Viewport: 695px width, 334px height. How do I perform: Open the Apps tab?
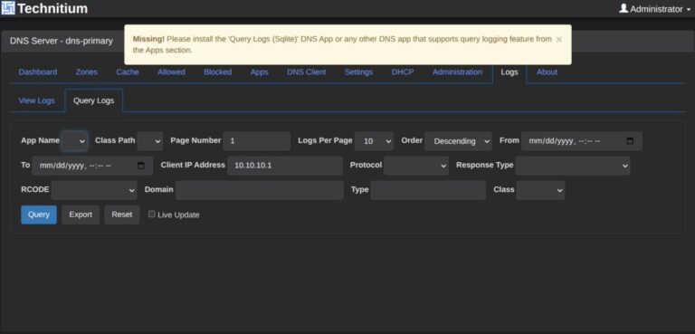click(x=260, y=72)
